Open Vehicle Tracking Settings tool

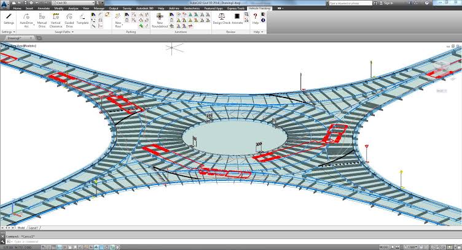[9, 19]
